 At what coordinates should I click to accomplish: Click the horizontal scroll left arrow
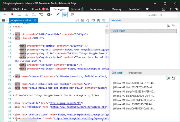tap(16, 120)
